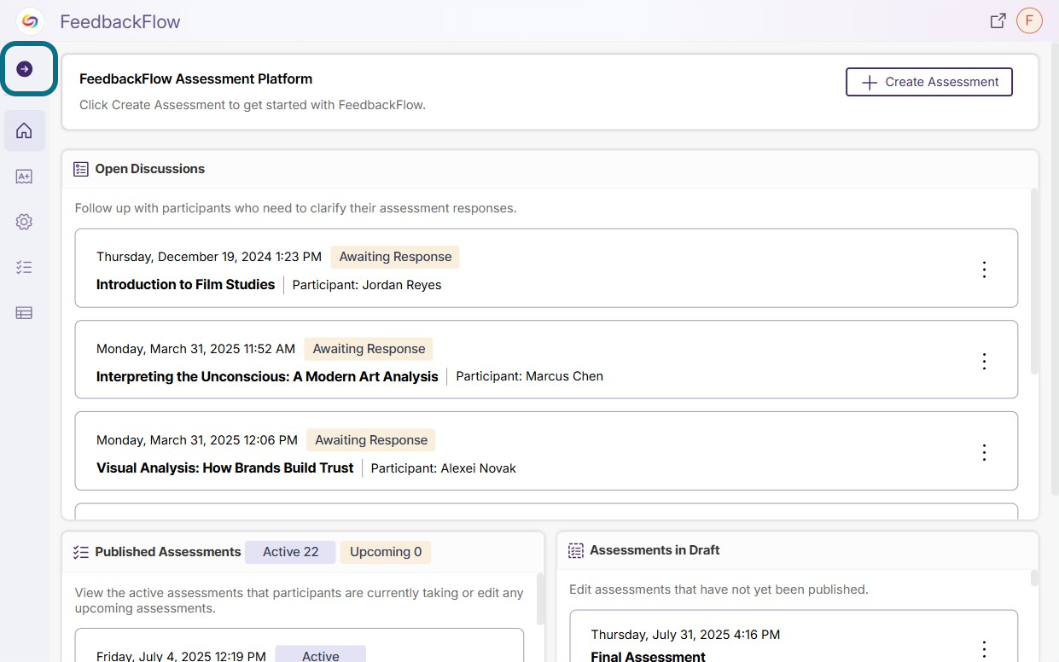Open the Grading (A+) section in the sidebar
The height and width of the screenshot is (662, 1059).
click(x=24, y=176)
